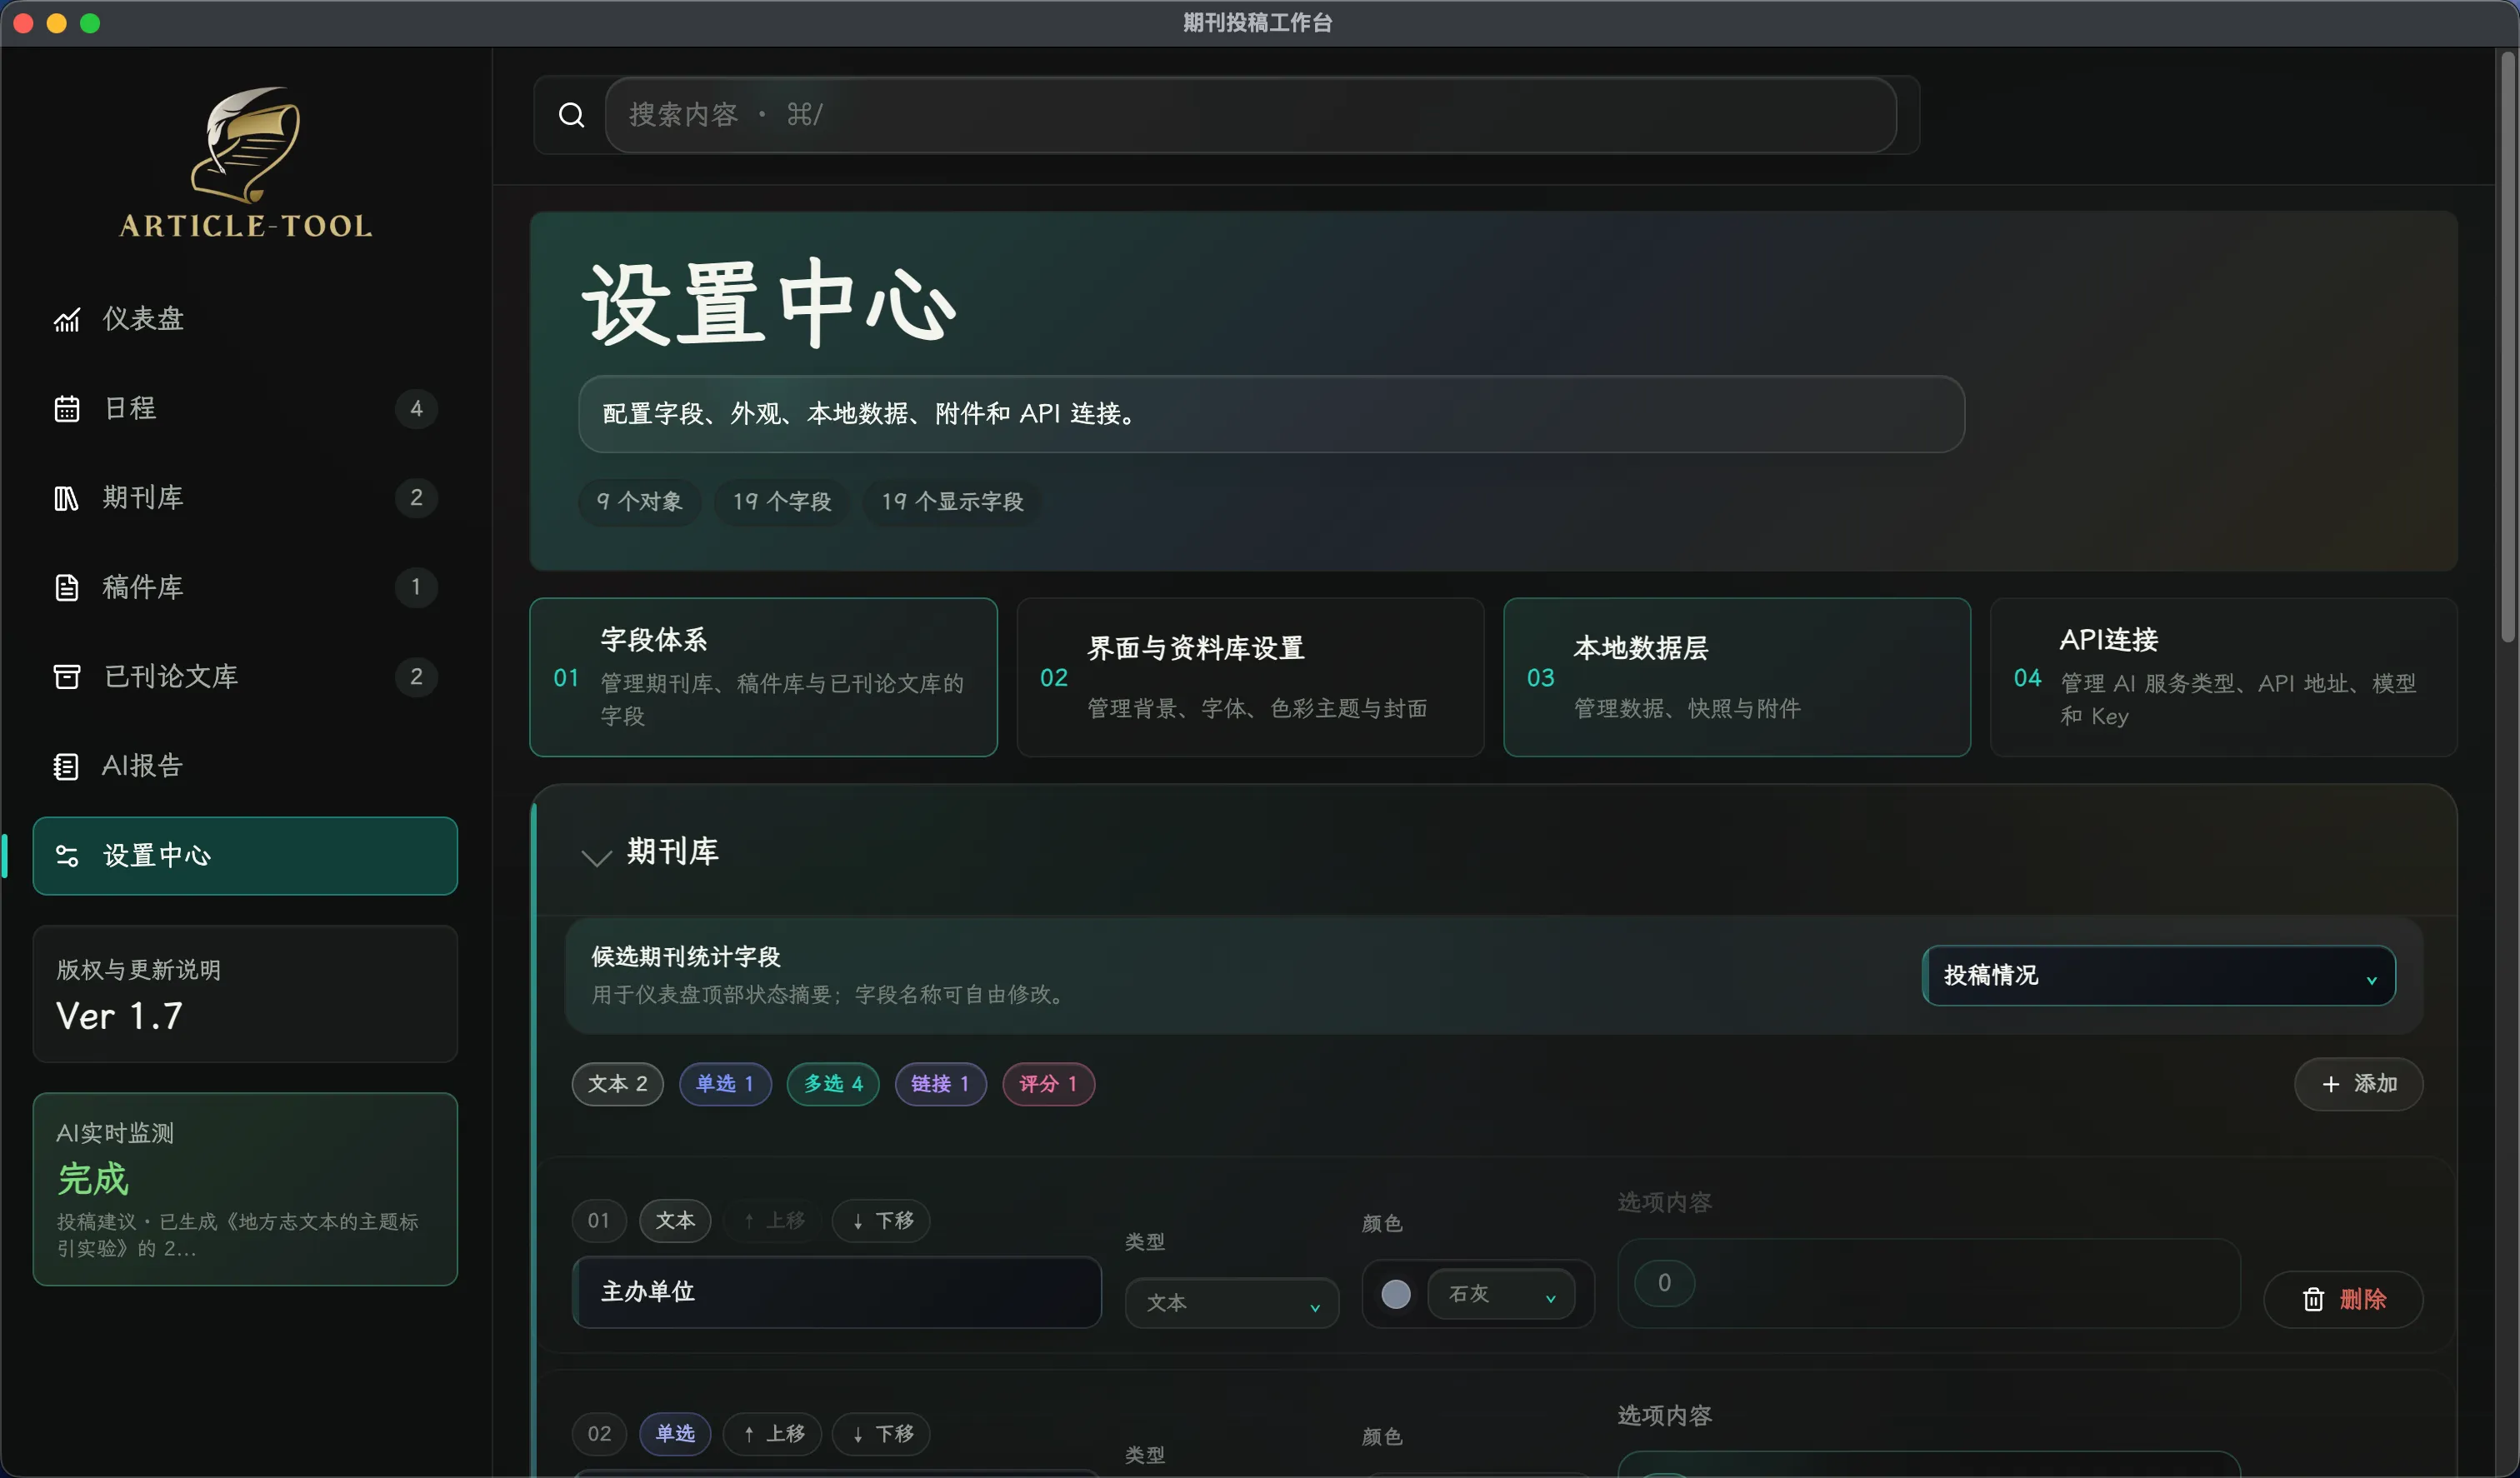
Task: Click the badge 2 next to 期刊库
Action: point(416,498)
